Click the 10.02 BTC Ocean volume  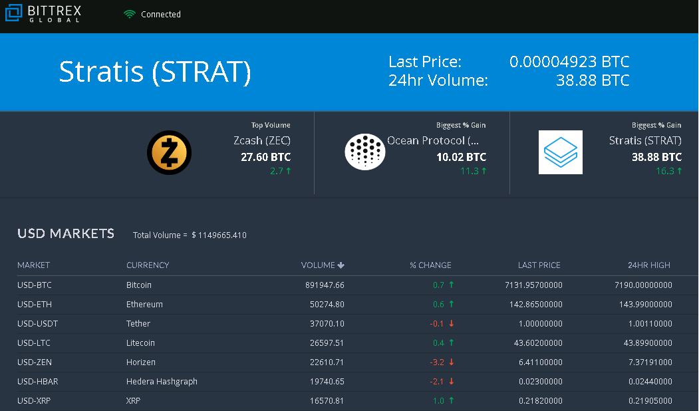(x=462, y=157)
